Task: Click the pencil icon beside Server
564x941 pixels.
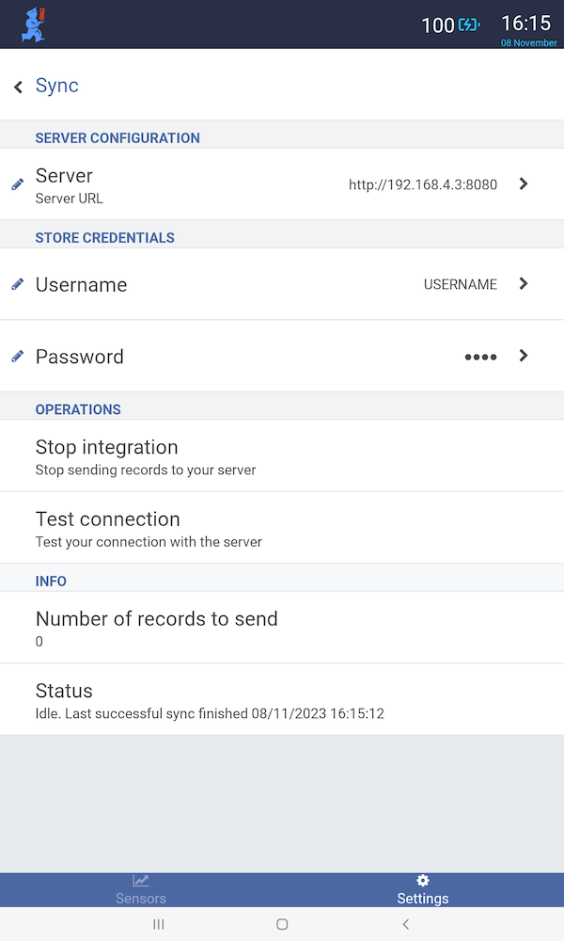Action: point(18,184)
